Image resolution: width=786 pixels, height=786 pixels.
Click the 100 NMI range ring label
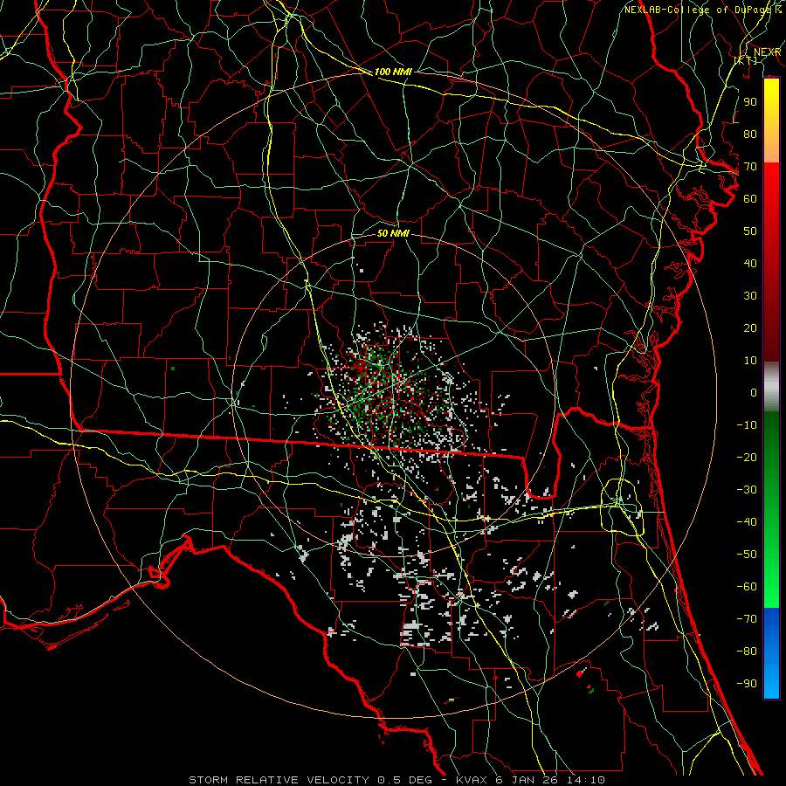[393, 72]
